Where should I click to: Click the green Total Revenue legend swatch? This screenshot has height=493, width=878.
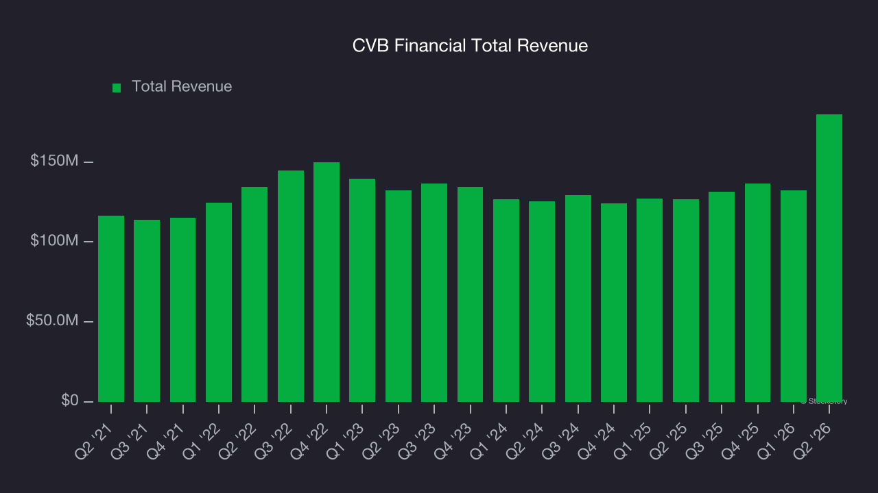117,88
